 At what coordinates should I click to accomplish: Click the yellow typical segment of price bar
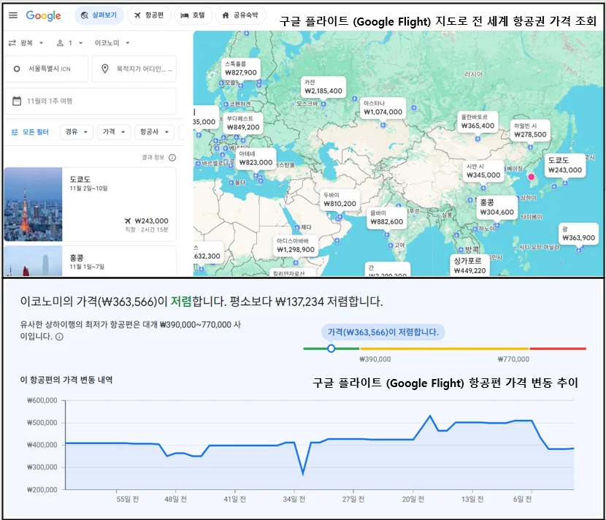tap(444, 348)
